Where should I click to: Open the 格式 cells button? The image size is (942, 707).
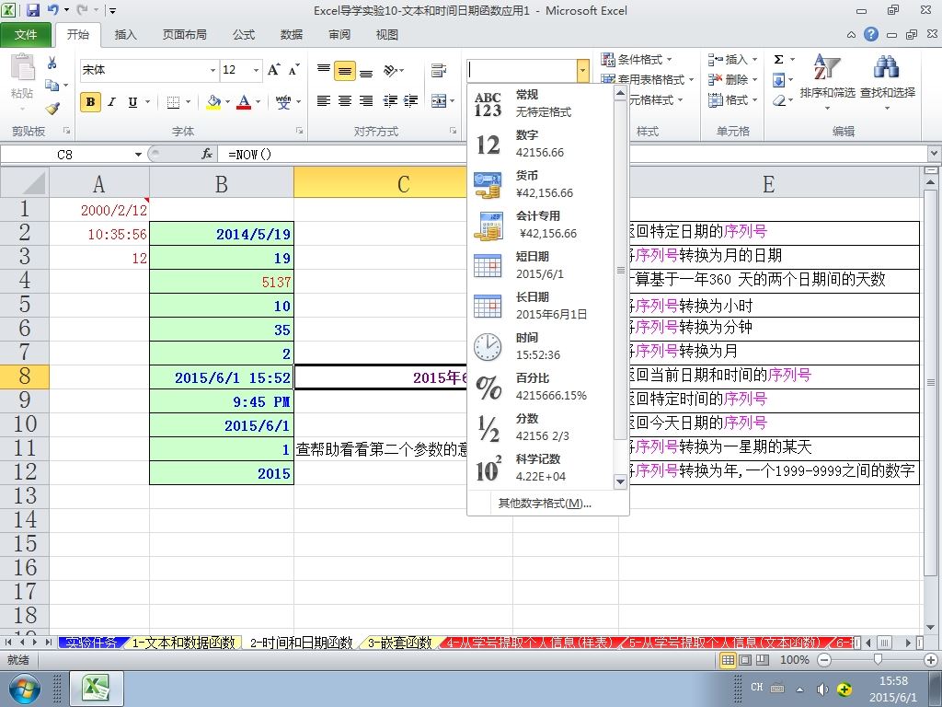(x=731, y=99)
